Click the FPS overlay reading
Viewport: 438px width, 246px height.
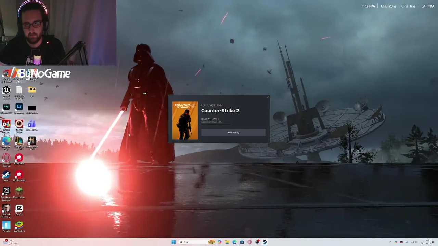tap(369, 6)
